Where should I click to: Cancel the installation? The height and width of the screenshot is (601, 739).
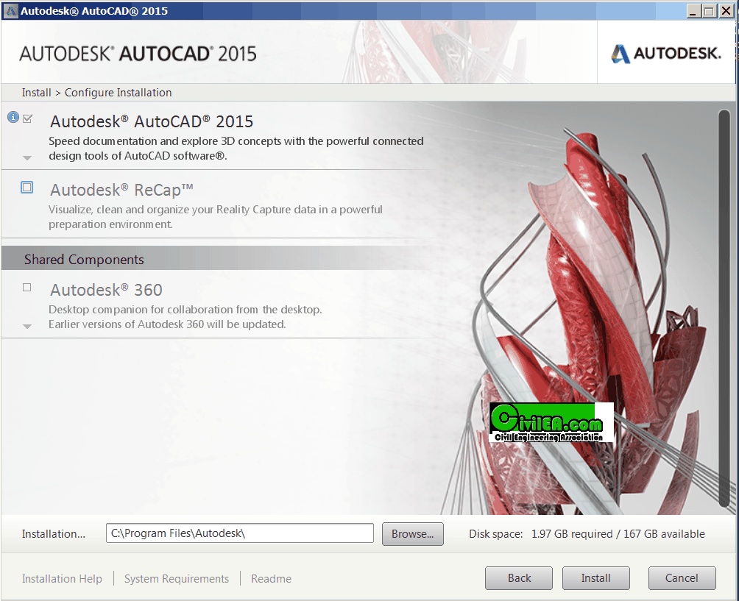tap(682, 578)
